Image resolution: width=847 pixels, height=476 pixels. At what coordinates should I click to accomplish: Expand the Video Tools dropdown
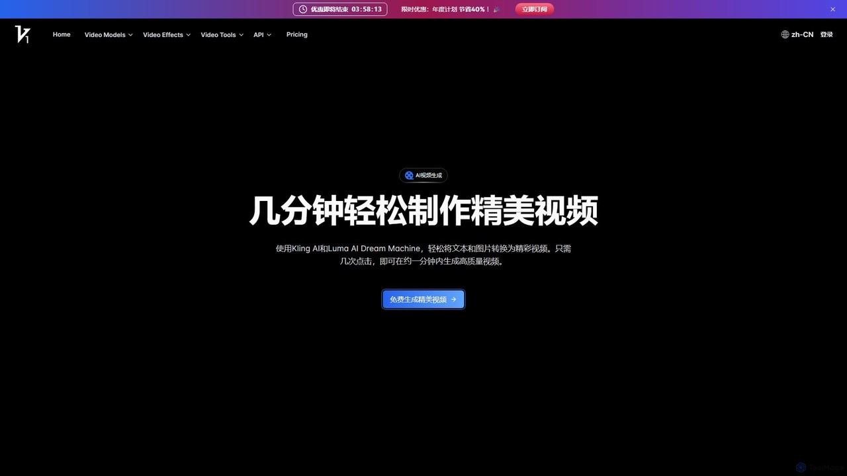point(222,34)
